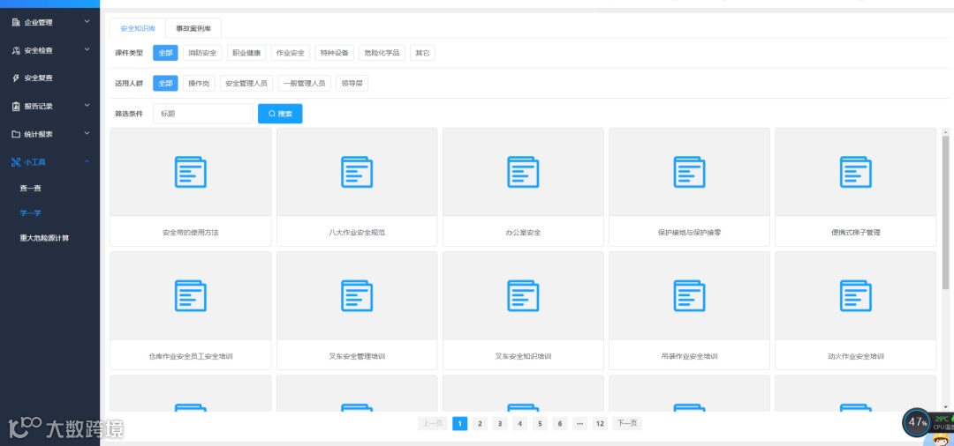954x446 pixels.
Task: Open the 仓库作业安全员工安全培训 document icon
Action: [x=191, y=295]
